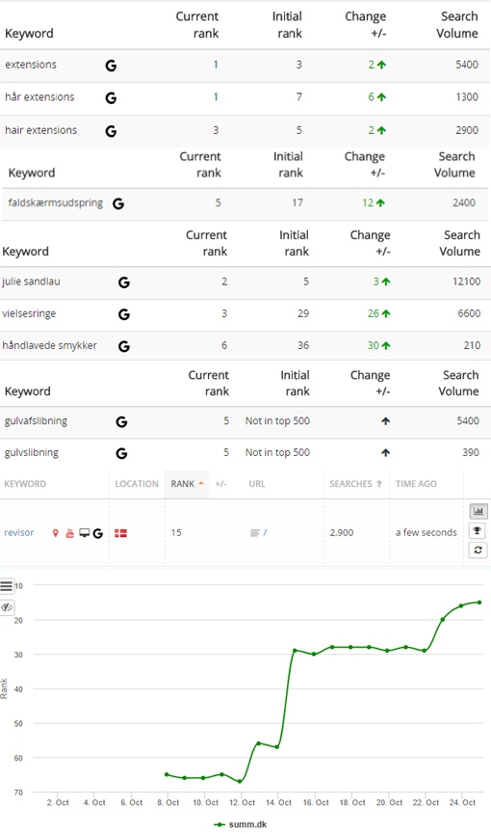The image size is (491, 834).
Task: Click the YouTube icon beside revisor
Action: [69, 533]
